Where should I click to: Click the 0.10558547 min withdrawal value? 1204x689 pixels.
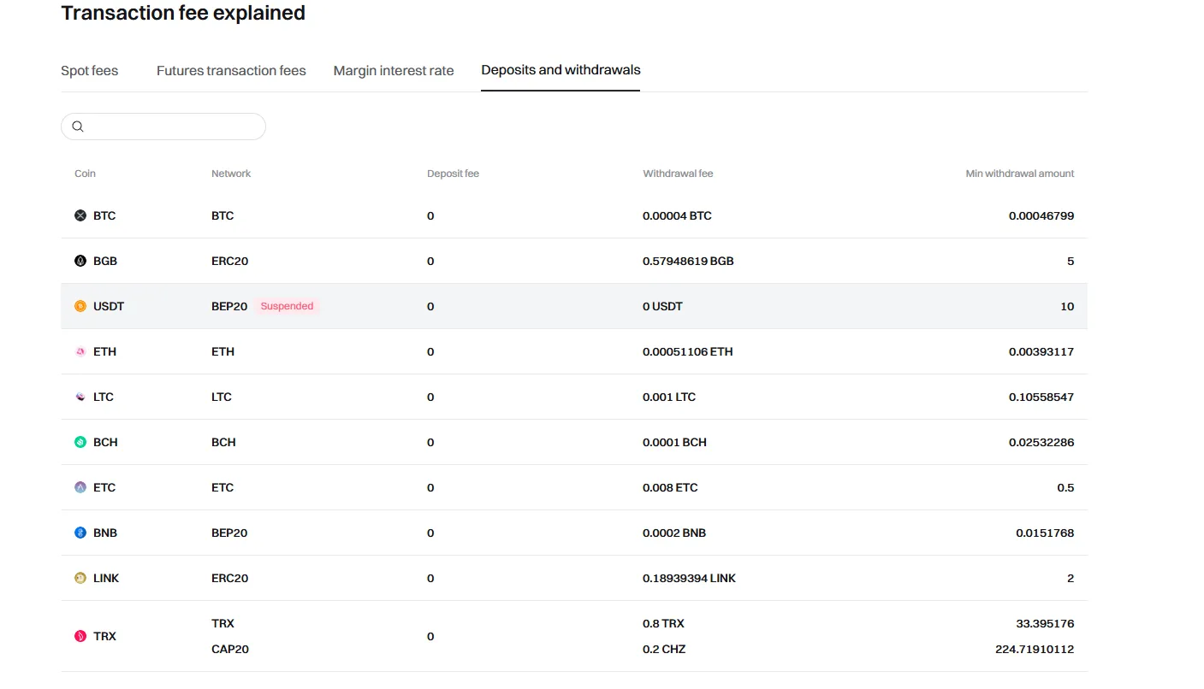tap(1041, 397)
